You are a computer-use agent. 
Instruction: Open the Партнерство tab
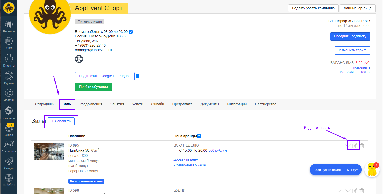[266, 104]
